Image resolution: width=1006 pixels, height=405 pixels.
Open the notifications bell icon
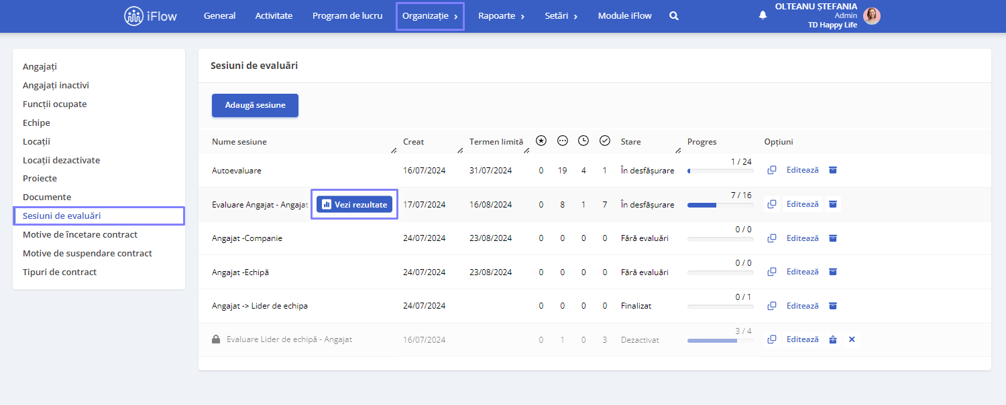pos(763,15)
